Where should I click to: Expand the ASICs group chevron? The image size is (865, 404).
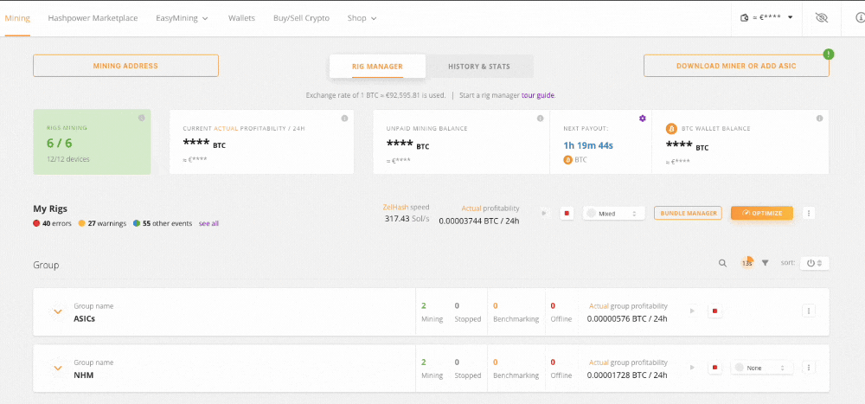pos(58,311)
